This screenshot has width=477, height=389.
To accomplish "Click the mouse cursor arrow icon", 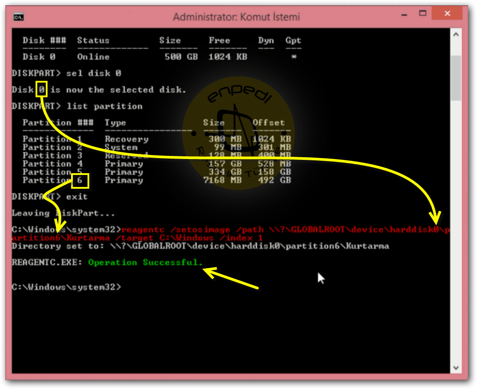I will [321, 278].
